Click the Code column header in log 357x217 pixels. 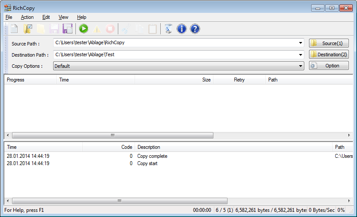coord(108,147)
